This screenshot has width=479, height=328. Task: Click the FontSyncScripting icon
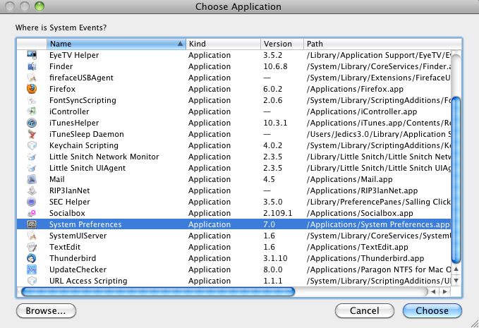pyautogui.click(x=32, y=100)
